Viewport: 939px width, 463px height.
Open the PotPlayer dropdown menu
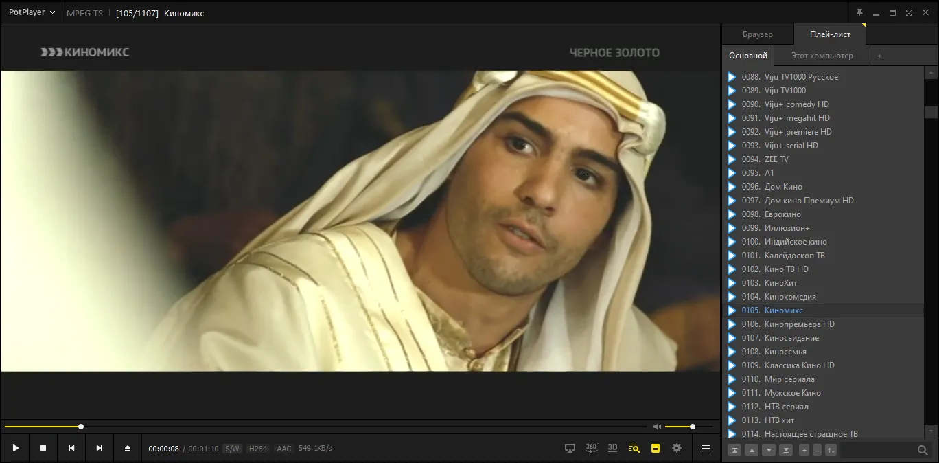[32, 12]
